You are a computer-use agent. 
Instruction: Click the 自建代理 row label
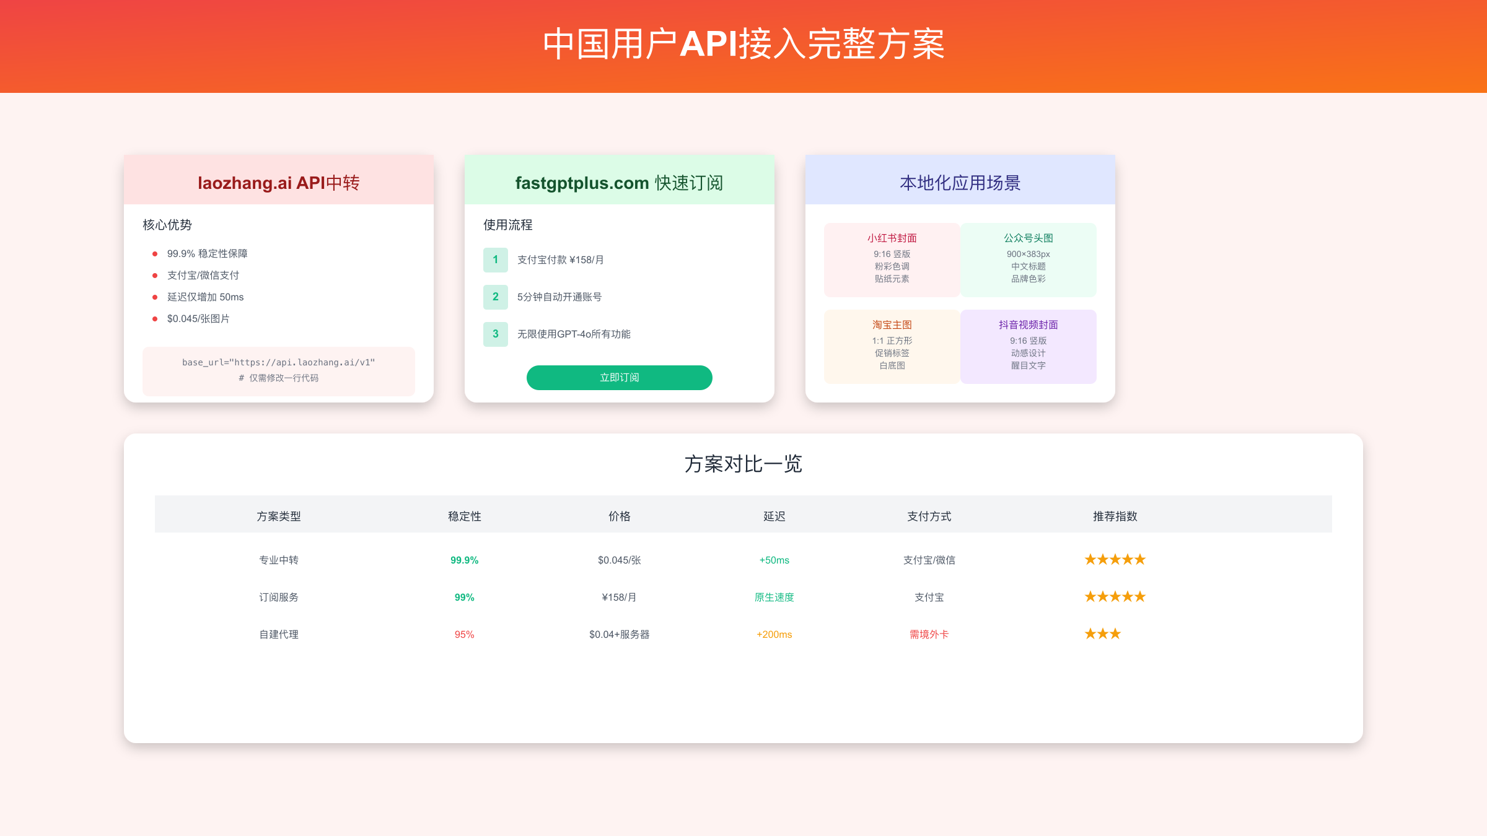[279, 635]
